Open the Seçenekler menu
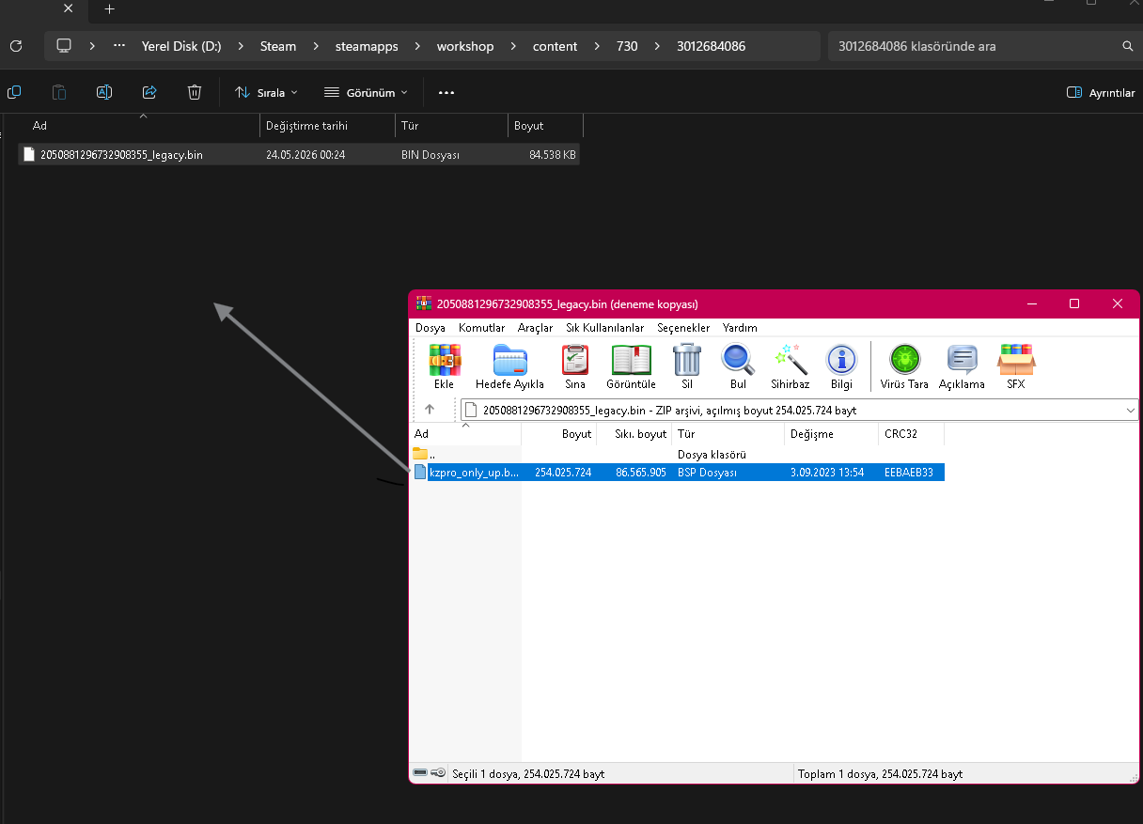Image resolution: width=1143 pixels, height=824 pixels. pos(683,328)
